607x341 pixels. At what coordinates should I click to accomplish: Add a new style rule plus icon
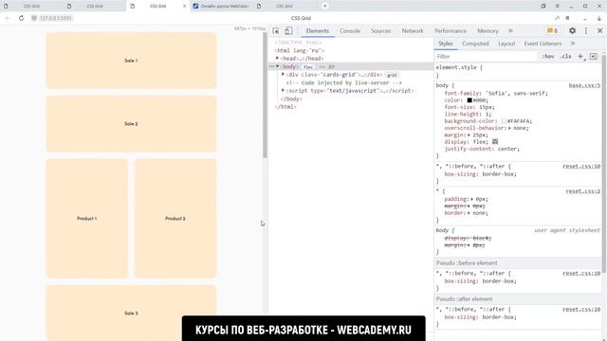click(580, 57)
